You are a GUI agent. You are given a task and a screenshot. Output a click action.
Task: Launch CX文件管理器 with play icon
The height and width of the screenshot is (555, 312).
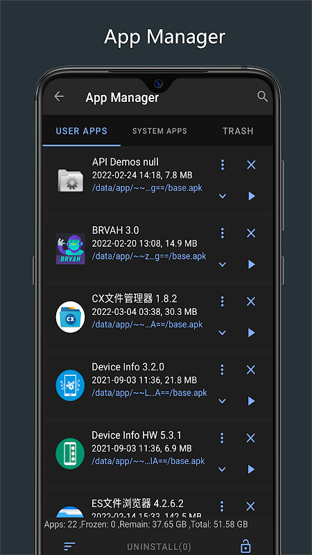click(251, 332)
